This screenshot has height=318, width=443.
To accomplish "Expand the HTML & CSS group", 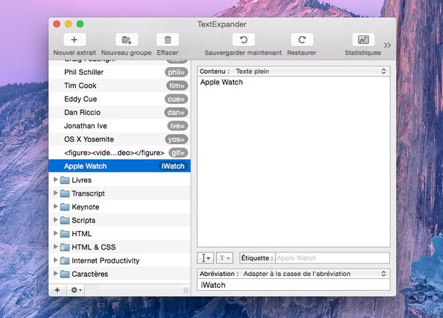I will (55, 246).
